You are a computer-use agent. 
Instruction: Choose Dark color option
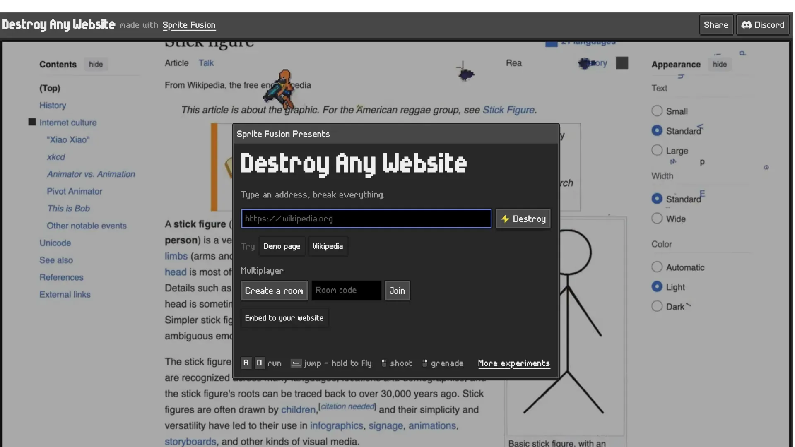pyautogui.click(x=657, y=306)
